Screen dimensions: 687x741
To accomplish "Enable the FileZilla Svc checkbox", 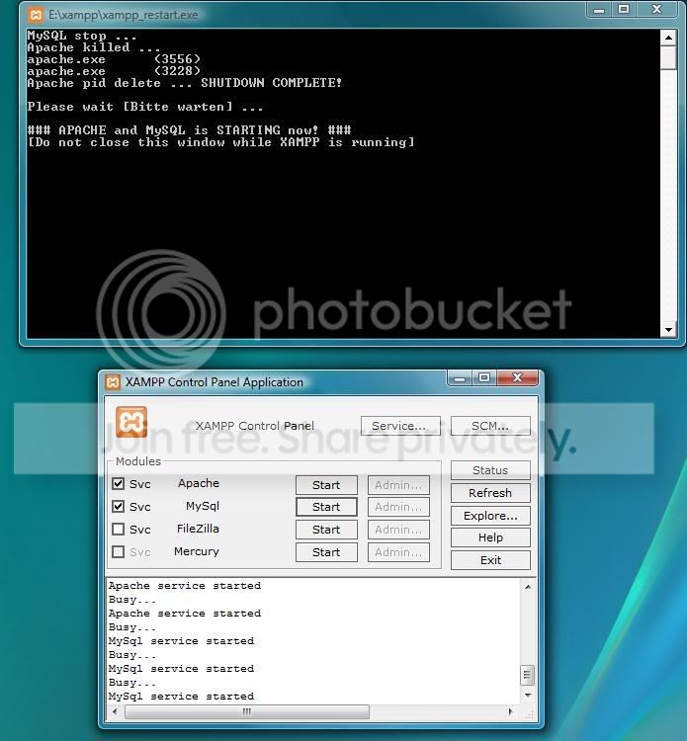I will 119,529.
